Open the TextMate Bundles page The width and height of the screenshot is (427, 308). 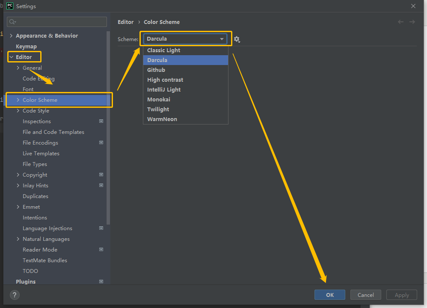coord(45,261)
